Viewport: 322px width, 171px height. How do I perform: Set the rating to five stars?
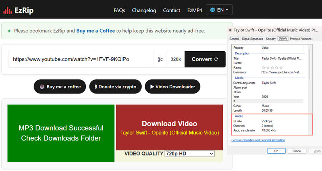click(x=281, y=68)
